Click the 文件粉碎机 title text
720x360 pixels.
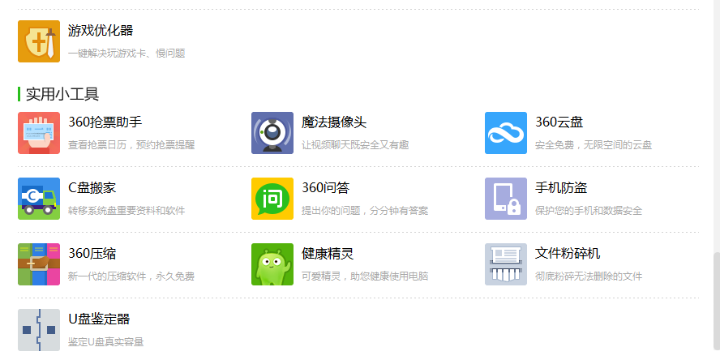[x=568, y=254]
